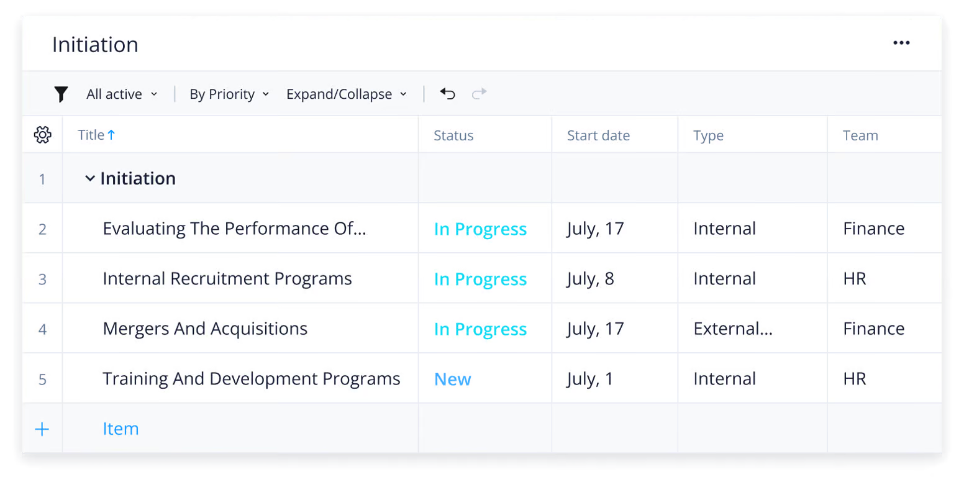Open column settings via the gear icon
This screenshot has width=964, height=482.
[x=42, y=134]
